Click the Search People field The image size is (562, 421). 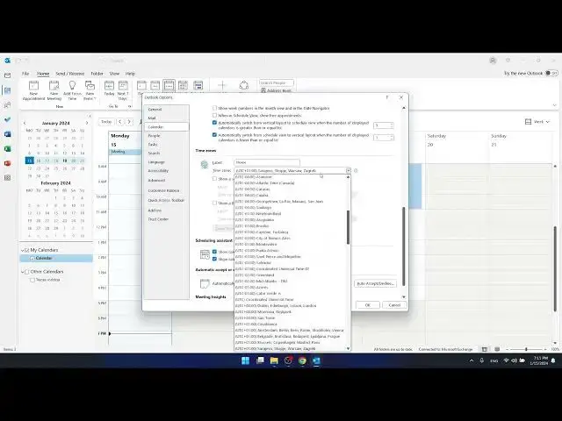[276, 82]
